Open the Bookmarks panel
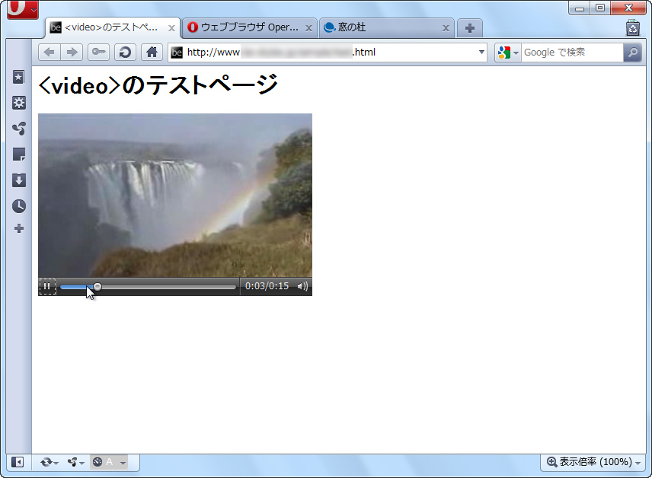This screenshot has width=652, height=478. click(x=18, y=77)
